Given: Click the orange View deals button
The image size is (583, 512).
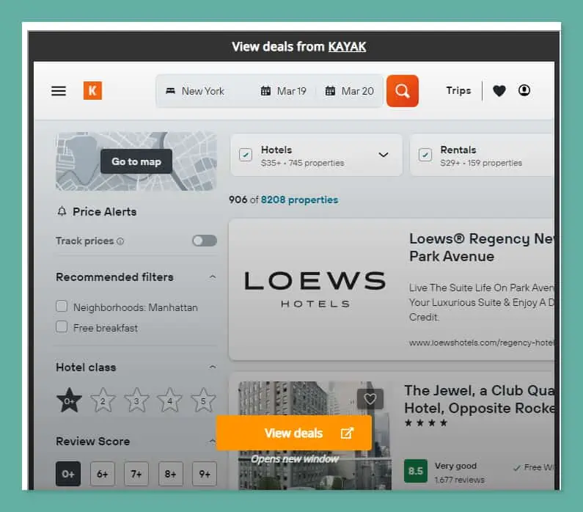Looking at the screenshot, I should tap(294, 433).
